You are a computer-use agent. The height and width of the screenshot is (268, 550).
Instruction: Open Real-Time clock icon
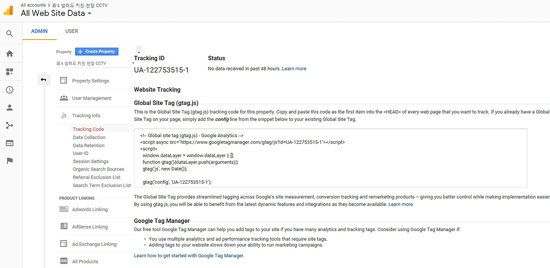click(9, 90)
